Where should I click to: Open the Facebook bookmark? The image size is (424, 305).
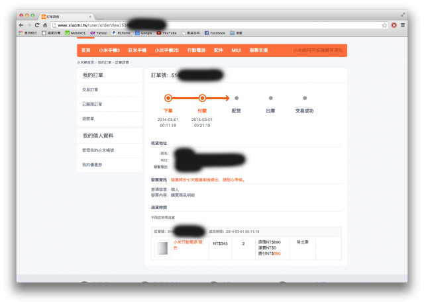click(215, 33)
